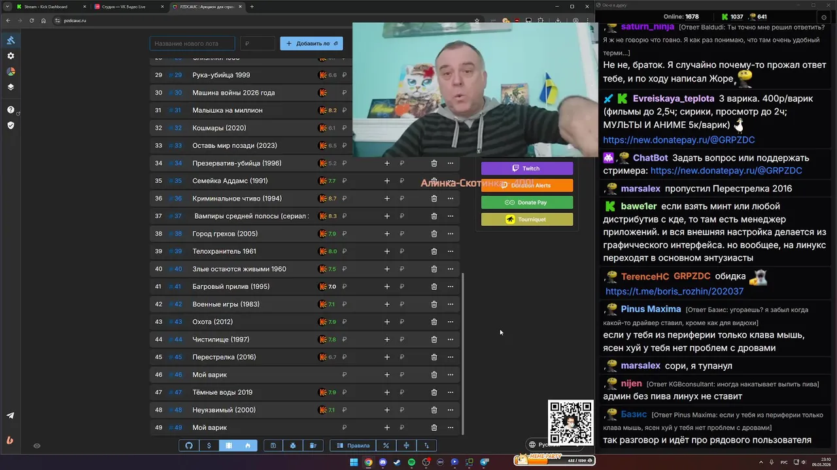Click the clear-all trash icon in bottom toolbar
This screenshot has height=470, width=837.
pos(313,446)
